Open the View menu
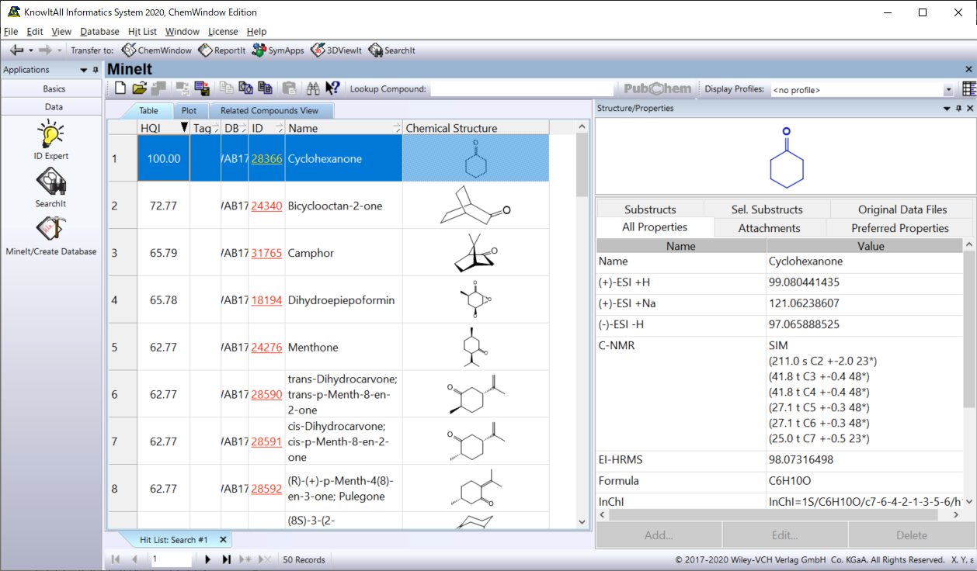 tap(61, 32)
